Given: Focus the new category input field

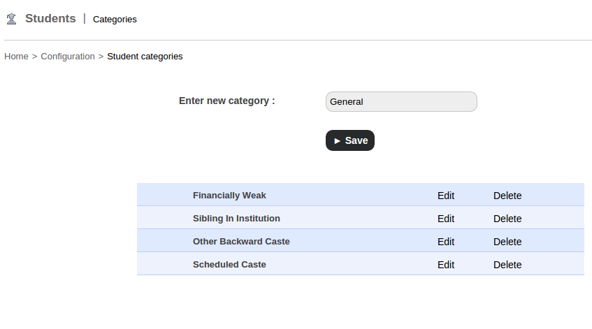Looking at the screenshot, I should click(401, 101).
